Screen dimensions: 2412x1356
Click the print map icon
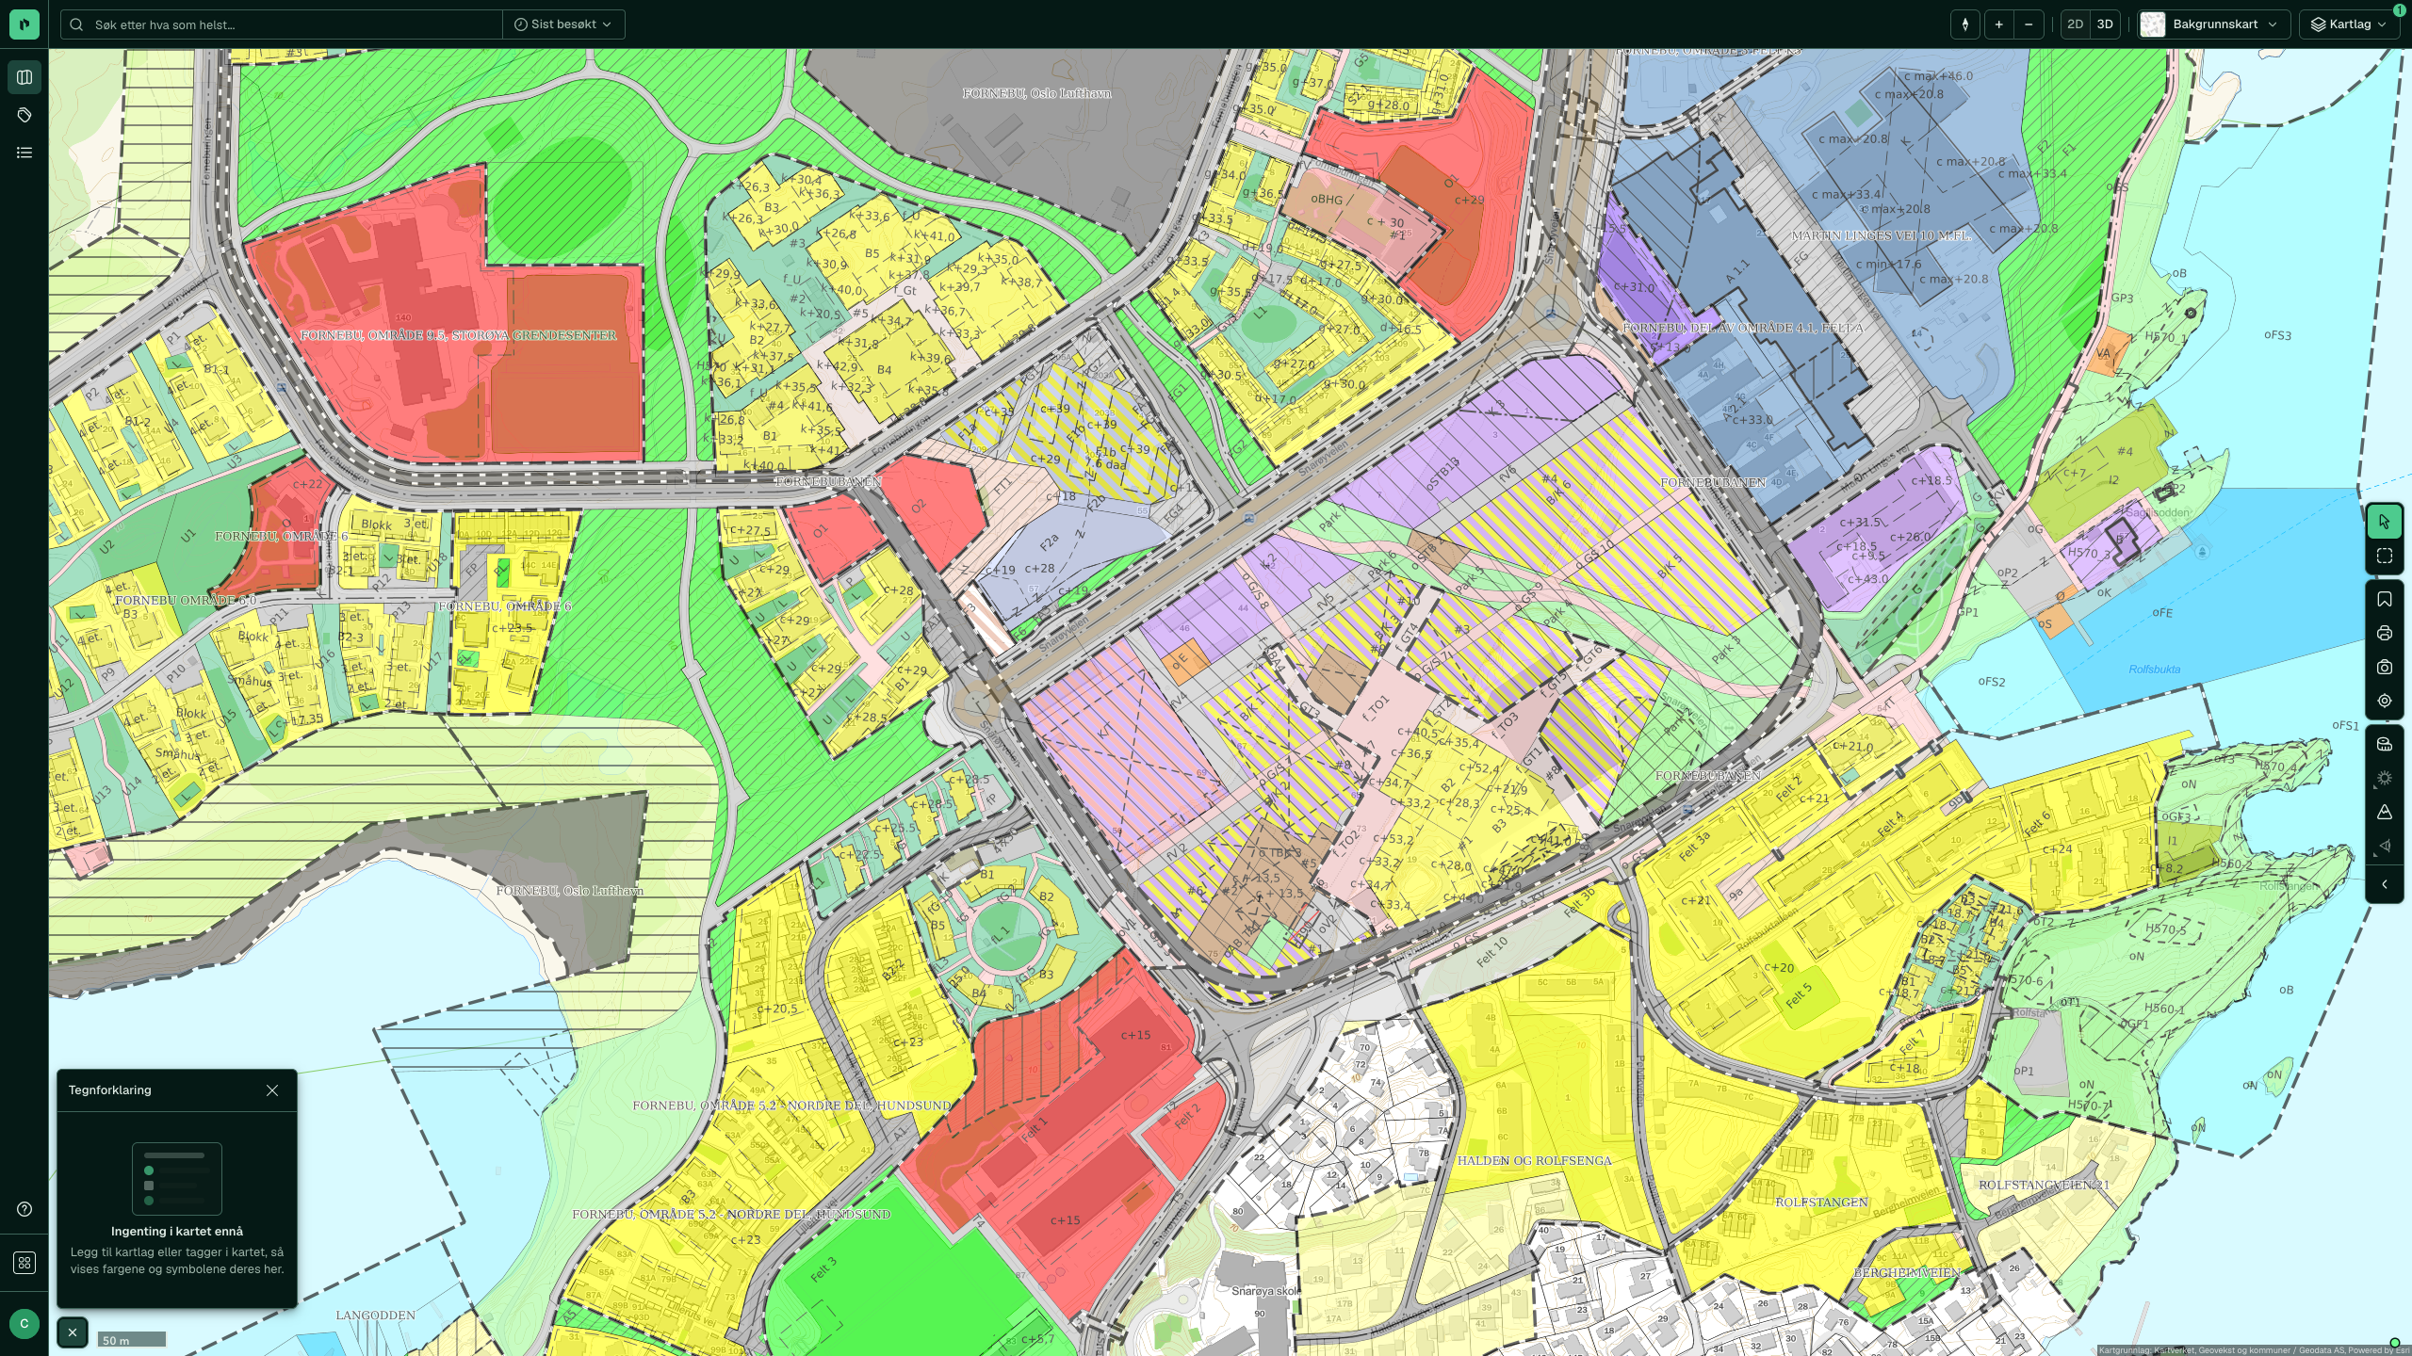2385,633
